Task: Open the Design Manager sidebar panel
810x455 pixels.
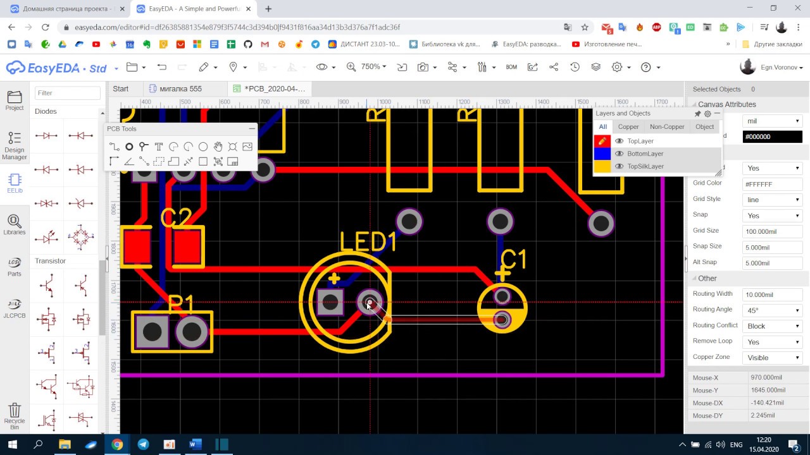Action: 14,145
